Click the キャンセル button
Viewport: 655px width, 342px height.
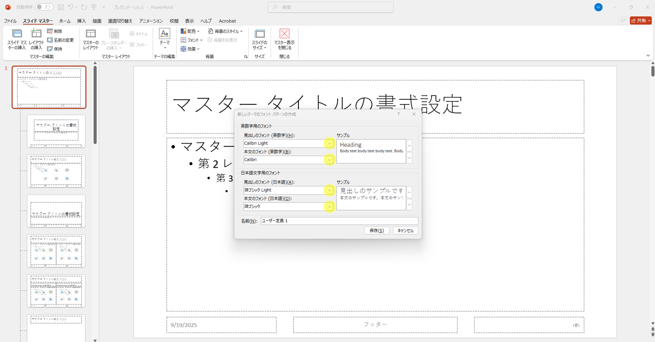click(405, 231)
